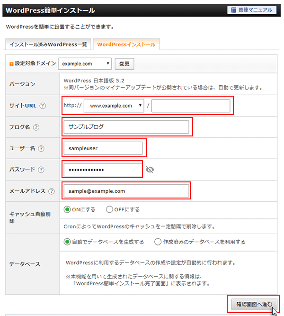Viewport: 284px width, 316px height.
Task: Select OFFにする cache auto-delete option
Action: (x=110, y=209)
